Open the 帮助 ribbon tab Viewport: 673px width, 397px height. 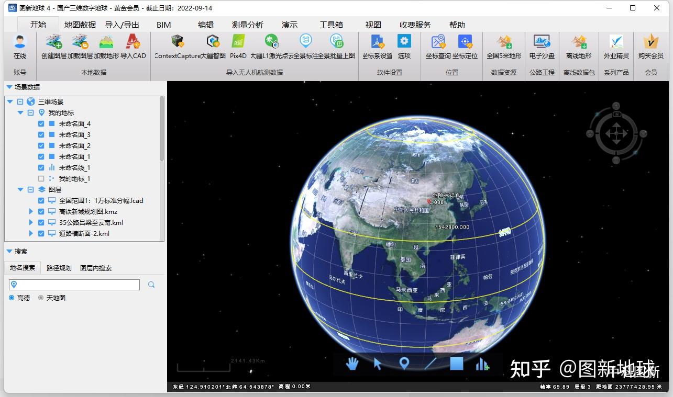[457, 25]
